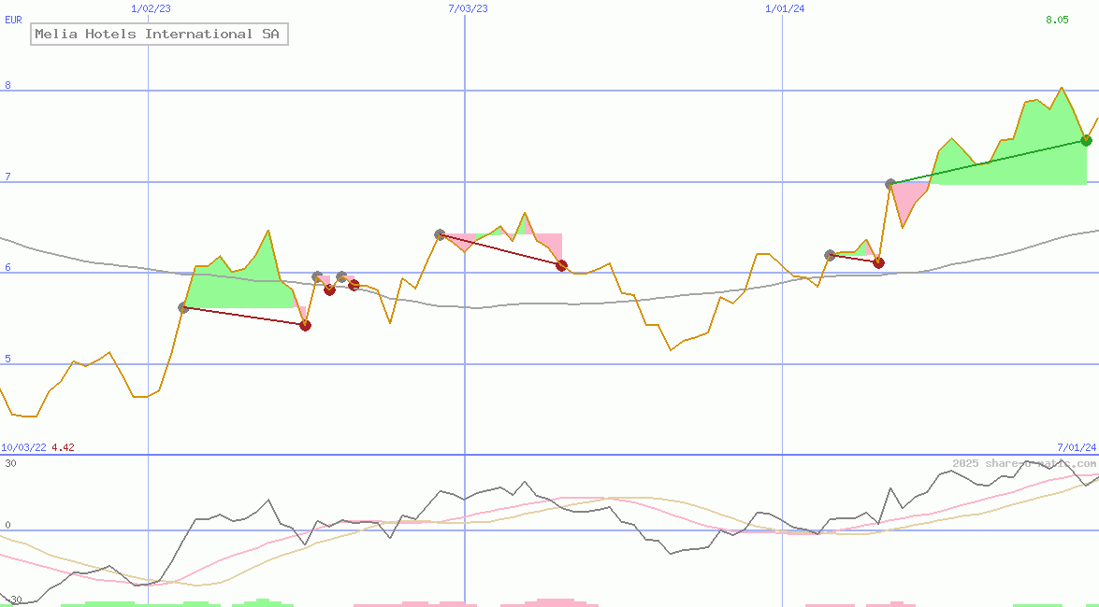Click the EUR currency label
Screen dimensions: 1099x607
(x=13, y=20)
